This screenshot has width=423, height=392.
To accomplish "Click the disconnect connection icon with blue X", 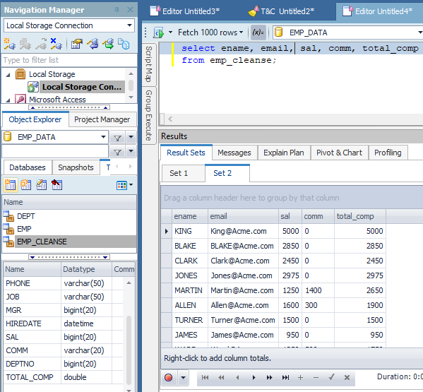I will [56, 44].
